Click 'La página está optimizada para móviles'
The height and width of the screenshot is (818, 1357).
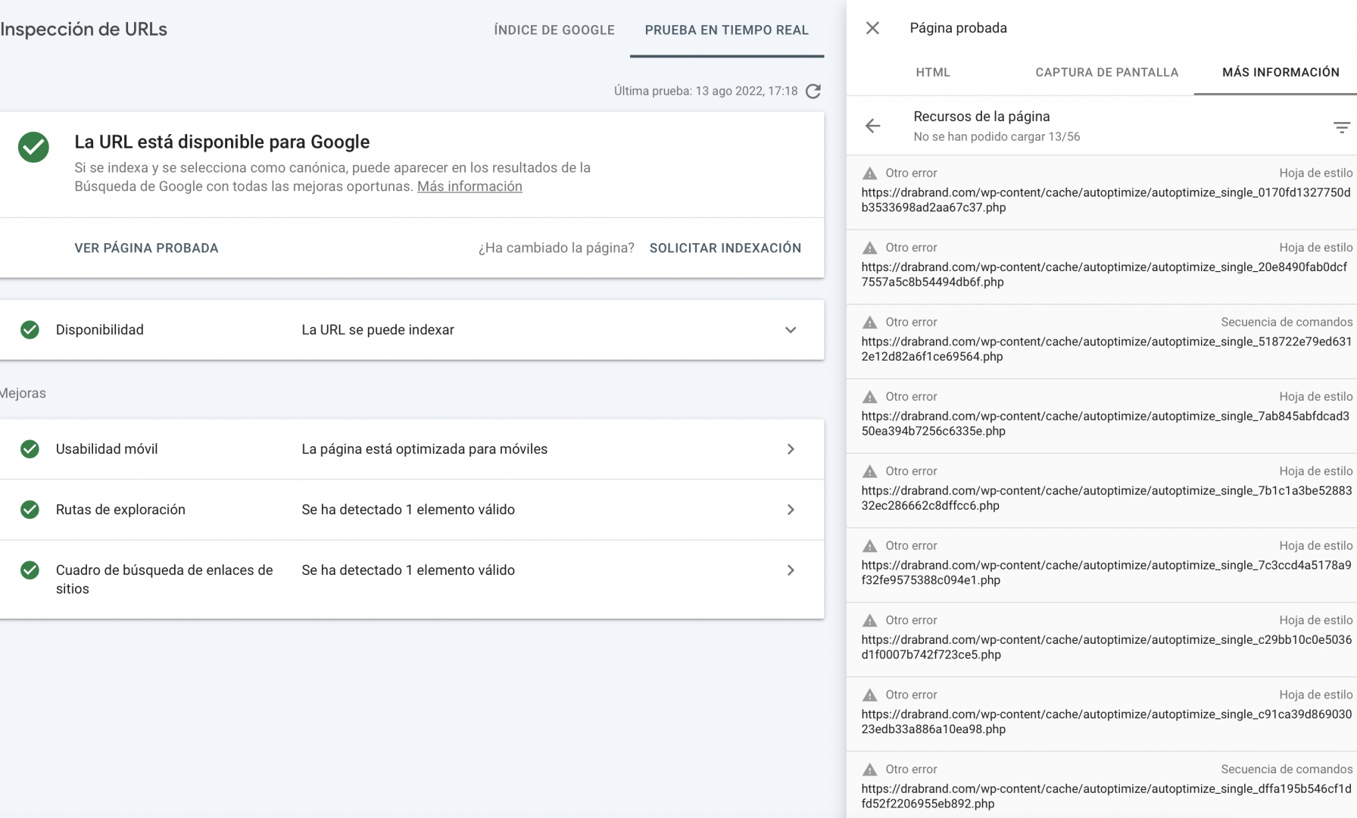point(424,449)
